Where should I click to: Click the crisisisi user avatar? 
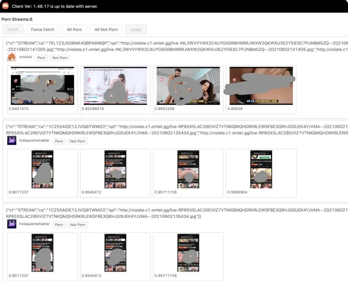pos(12,57)
